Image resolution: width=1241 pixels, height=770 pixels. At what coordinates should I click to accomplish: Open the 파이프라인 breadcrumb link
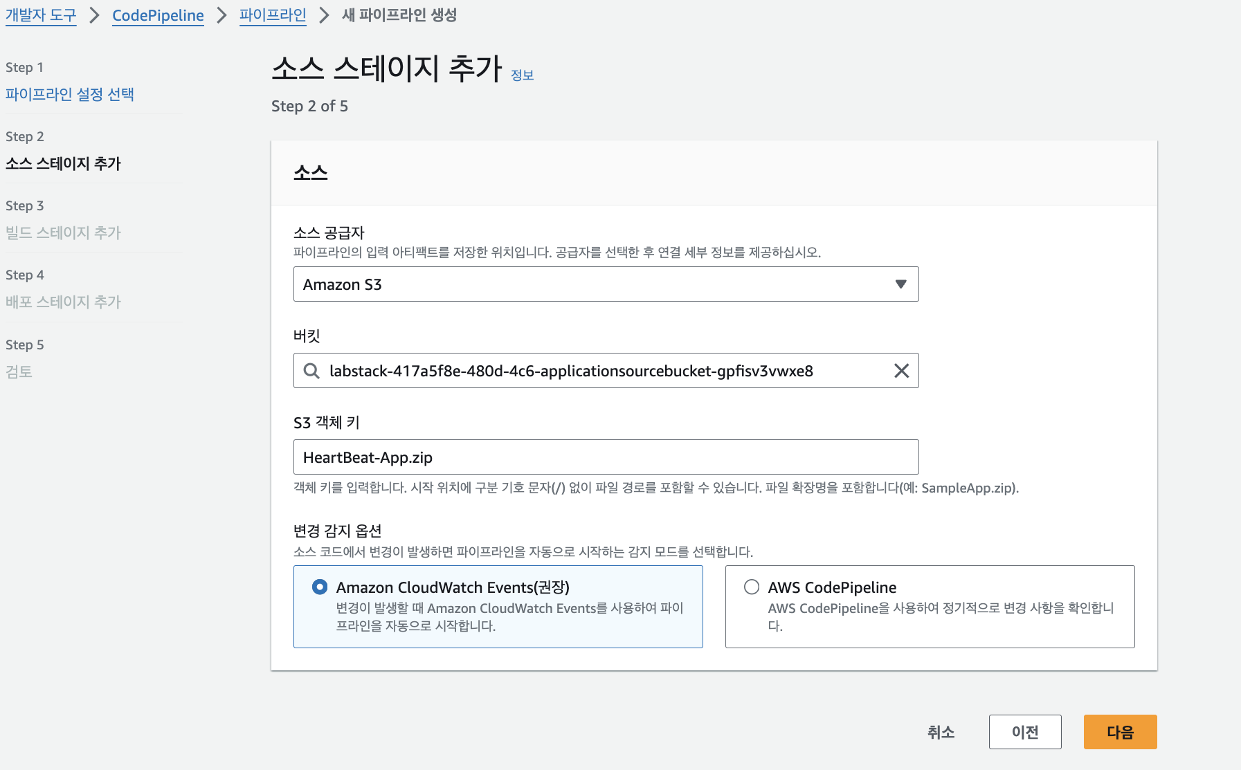(273, 15)
